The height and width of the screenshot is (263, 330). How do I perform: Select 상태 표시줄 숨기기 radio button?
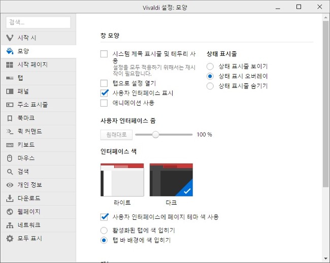[210, 86]
